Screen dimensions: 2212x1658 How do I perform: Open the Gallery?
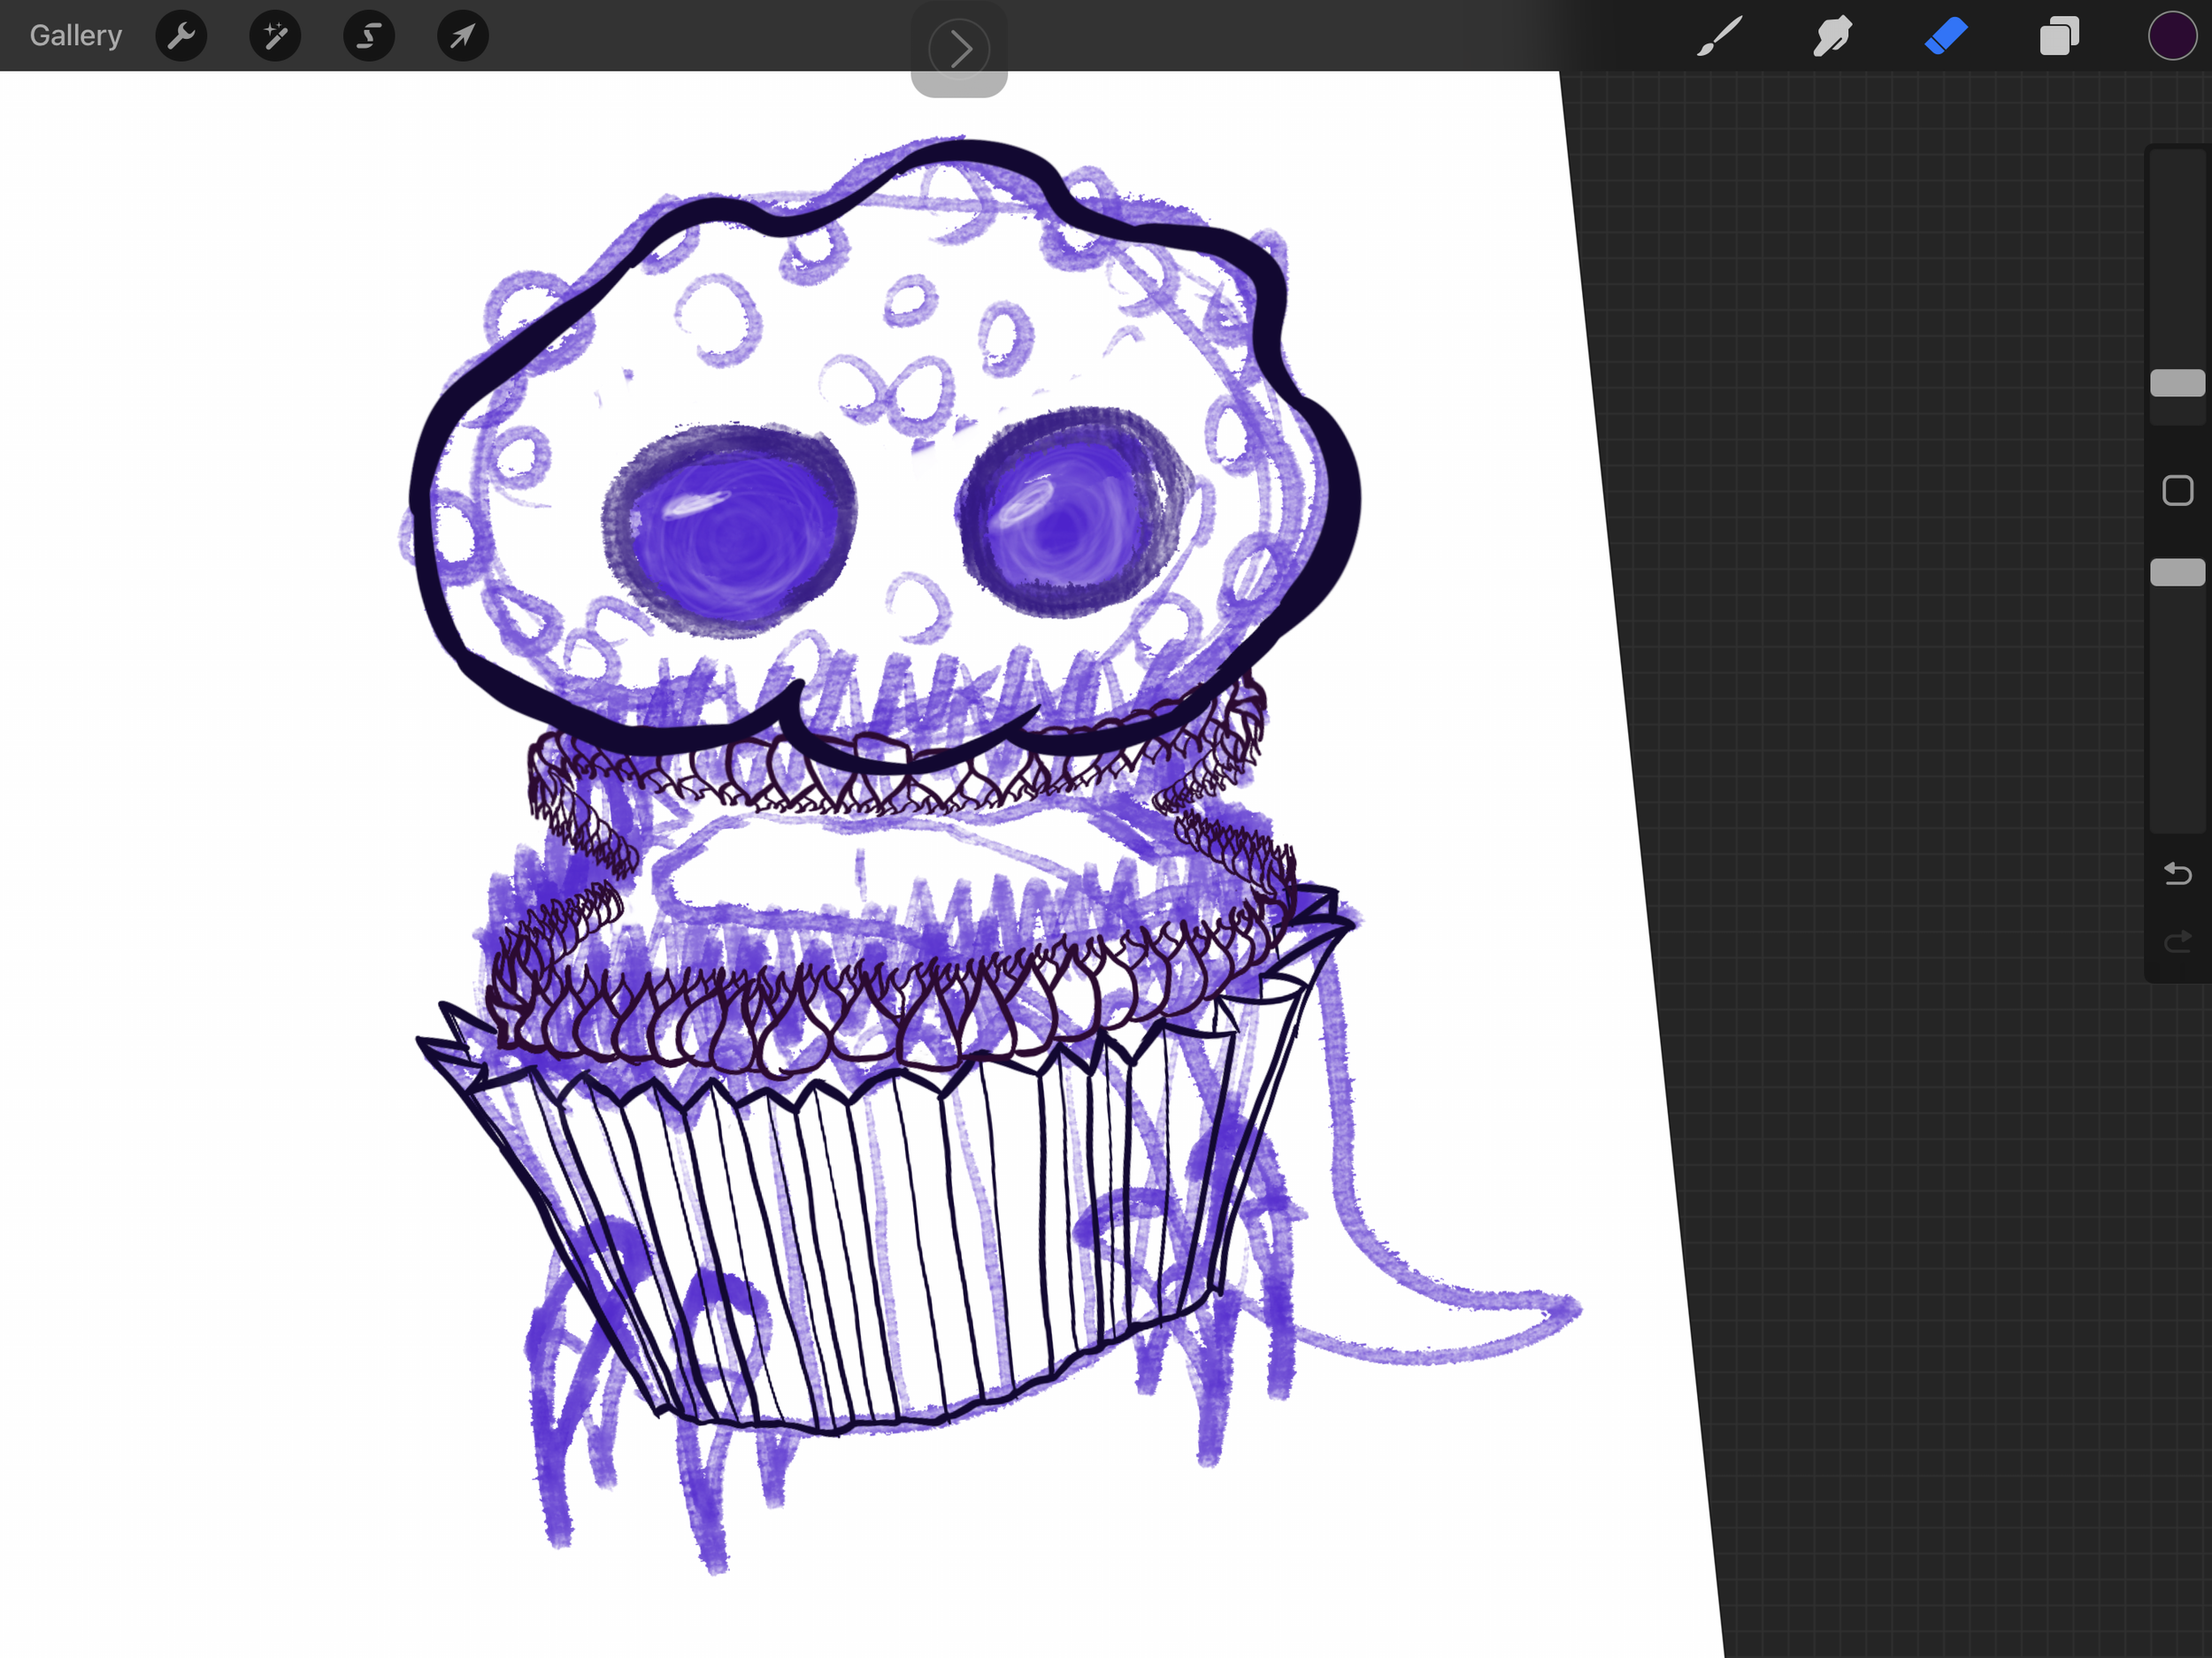pyautogui.click(x=75, y=36)
